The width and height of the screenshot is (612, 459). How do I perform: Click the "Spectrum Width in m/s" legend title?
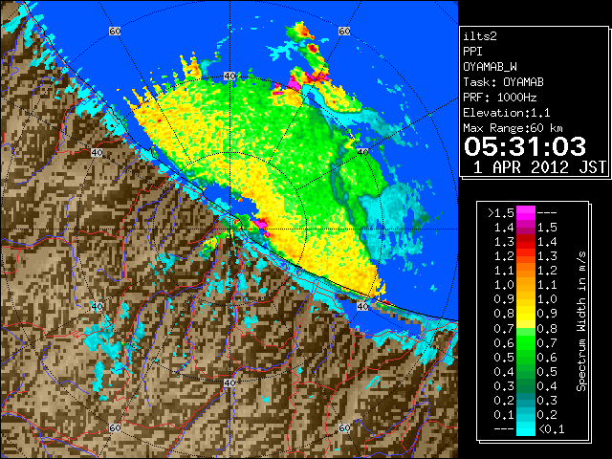pyautogui.click(x=581, y=322)
